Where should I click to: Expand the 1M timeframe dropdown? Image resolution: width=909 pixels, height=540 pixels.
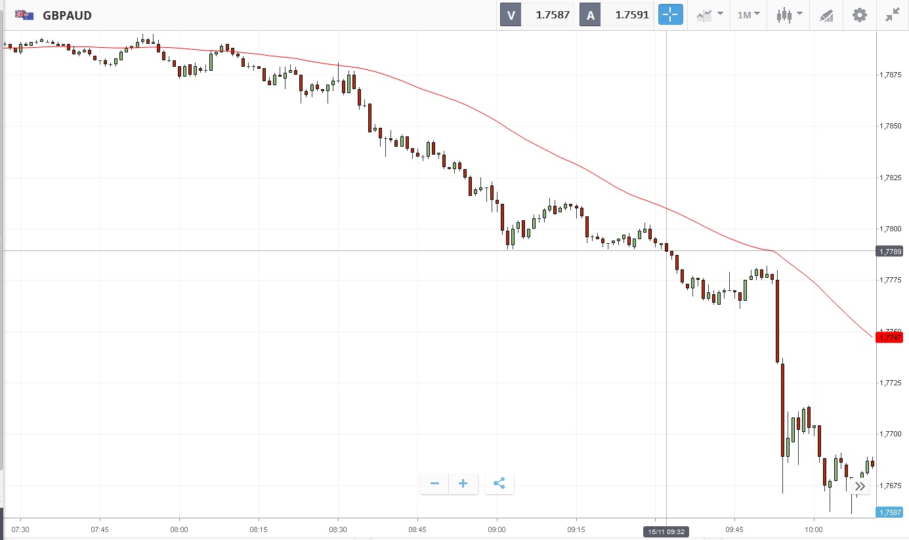pyautogui.click(x=748, y=15)
